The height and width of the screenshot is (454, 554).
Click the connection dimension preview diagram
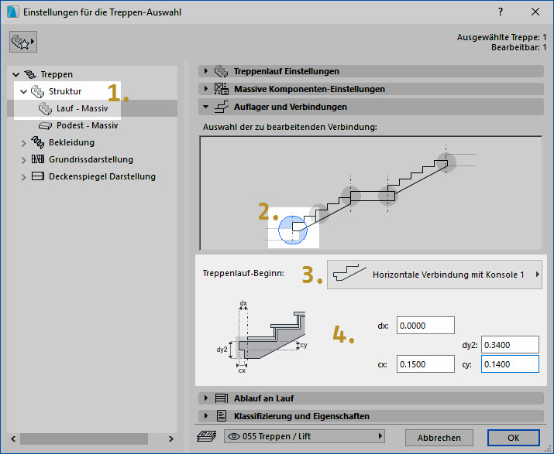coord(261,337)
